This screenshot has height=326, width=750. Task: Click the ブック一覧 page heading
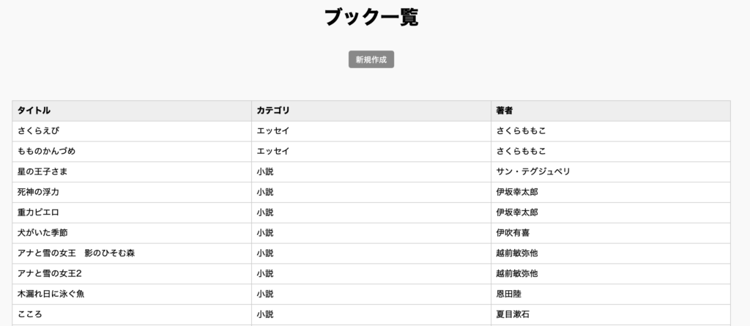point(371,18)
